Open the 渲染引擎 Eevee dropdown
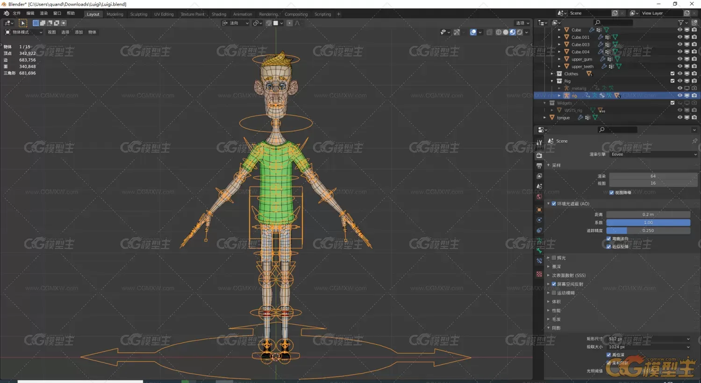Screen dimensions: 701x383 (654, 154)
